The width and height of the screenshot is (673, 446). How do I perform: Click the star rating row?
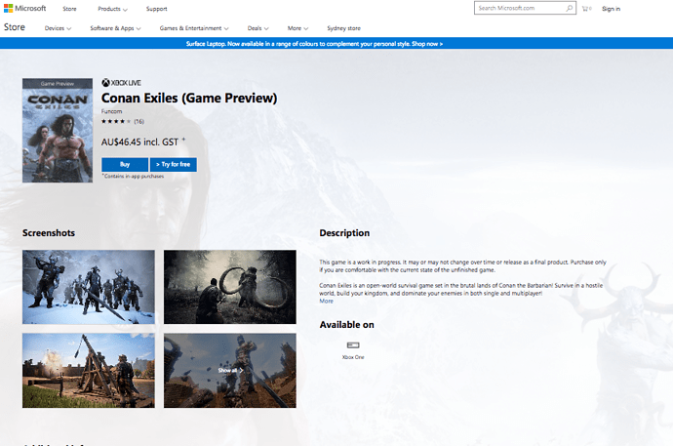pyautogui.click(x=116, y=121)
